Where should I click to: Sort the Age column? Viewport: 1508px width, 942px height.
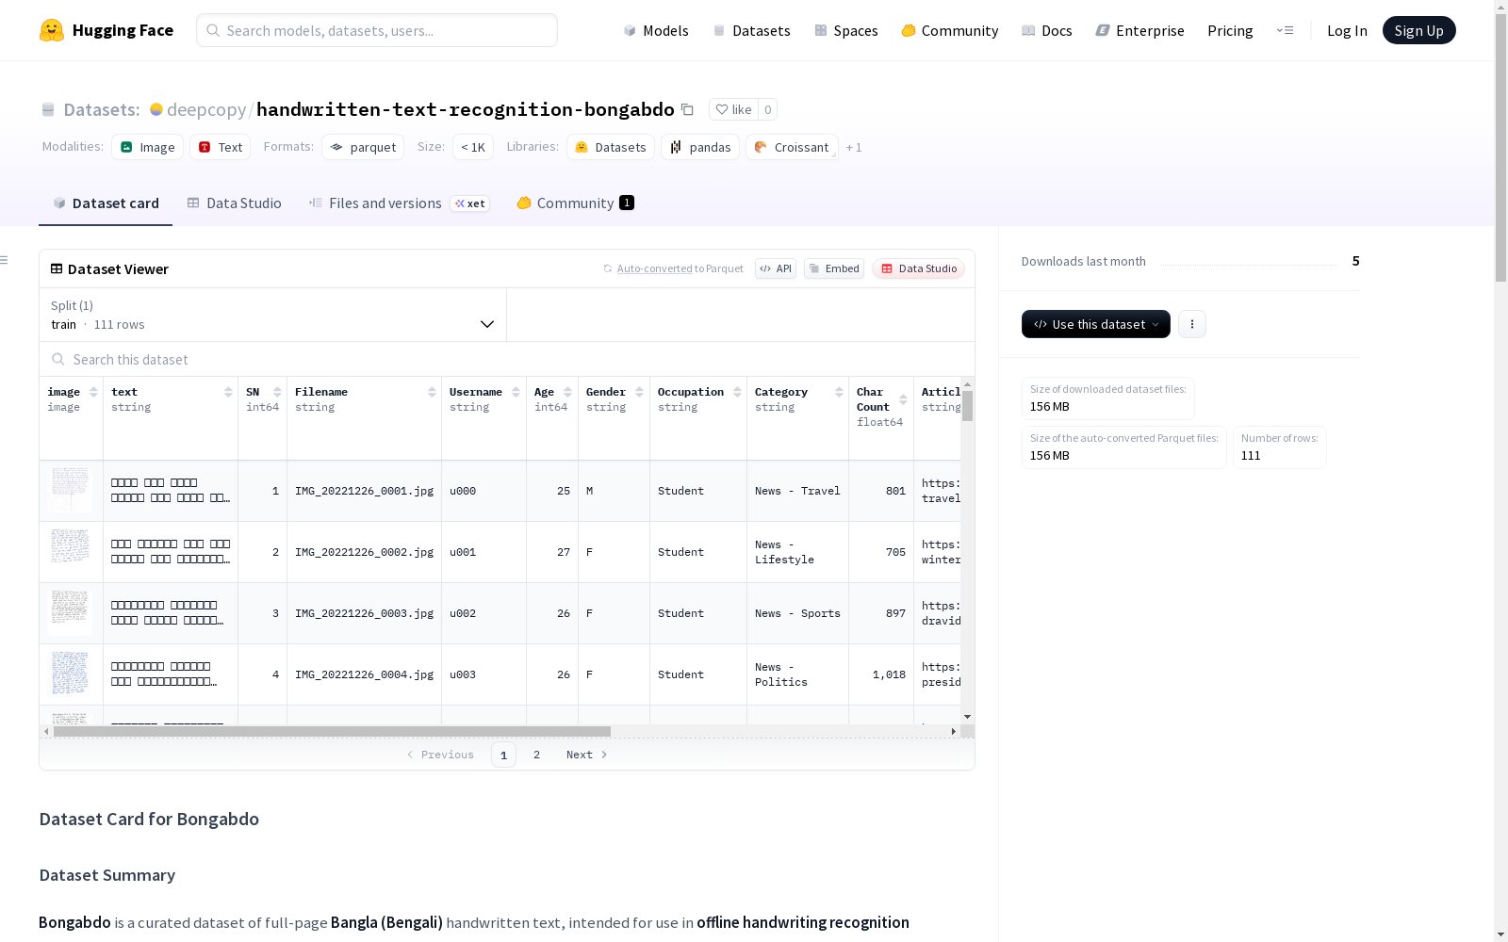(567, 392)
